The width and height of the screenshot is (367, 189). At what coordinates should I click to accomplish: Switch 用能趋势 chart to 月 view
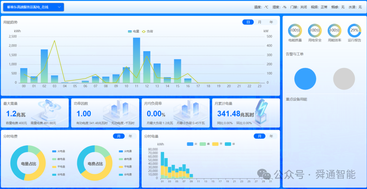pos(260,22)
